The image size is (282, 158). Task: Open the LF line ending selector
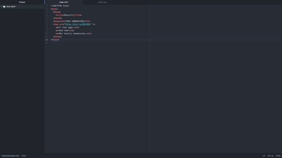click(x=264, y=156)
